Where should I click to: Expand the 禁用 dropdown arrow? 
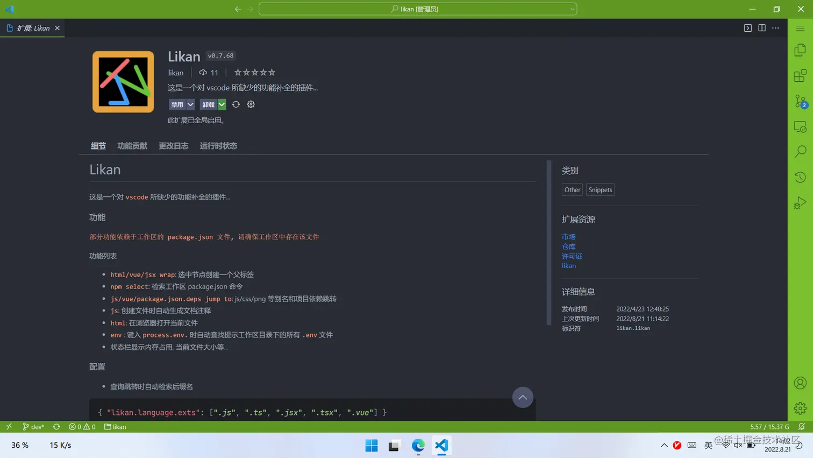190,104
